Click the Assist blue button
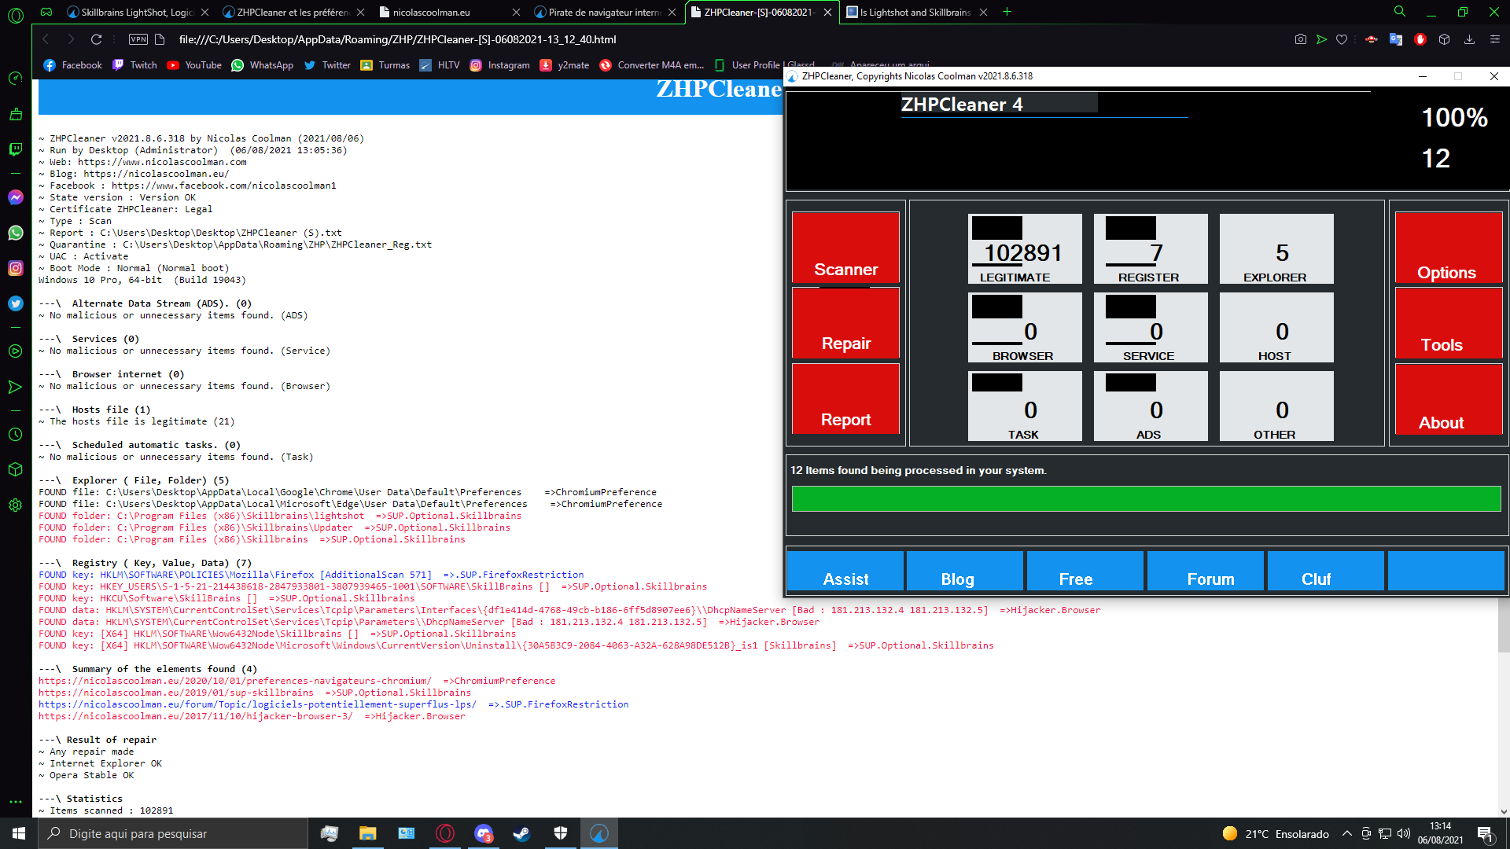 pos(845,571)
